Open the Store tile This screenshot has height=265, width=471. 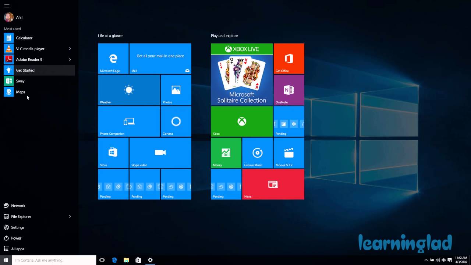coord(113,153)
